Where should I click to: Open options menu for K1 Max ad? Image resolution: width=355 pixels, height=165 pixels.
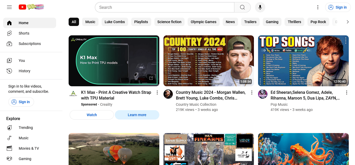(157, 93)
